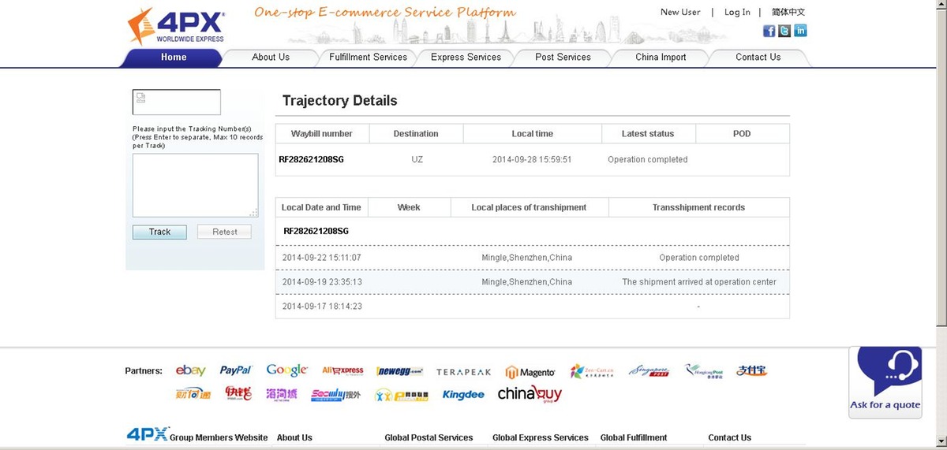The image size is (947, 450).
Task: Click inside the tracking number text area
Action: [x=195, y=184]
